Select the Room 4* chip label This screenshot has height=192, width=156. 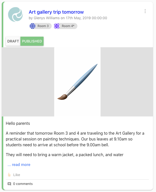68,26
